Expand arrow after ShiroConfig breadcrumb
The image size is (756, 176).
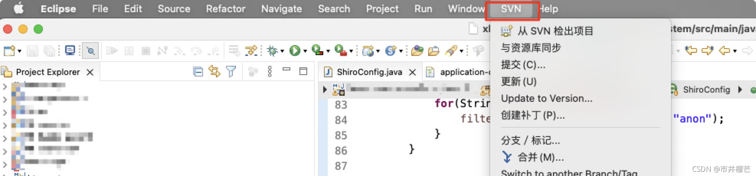[x=740, y=90]
